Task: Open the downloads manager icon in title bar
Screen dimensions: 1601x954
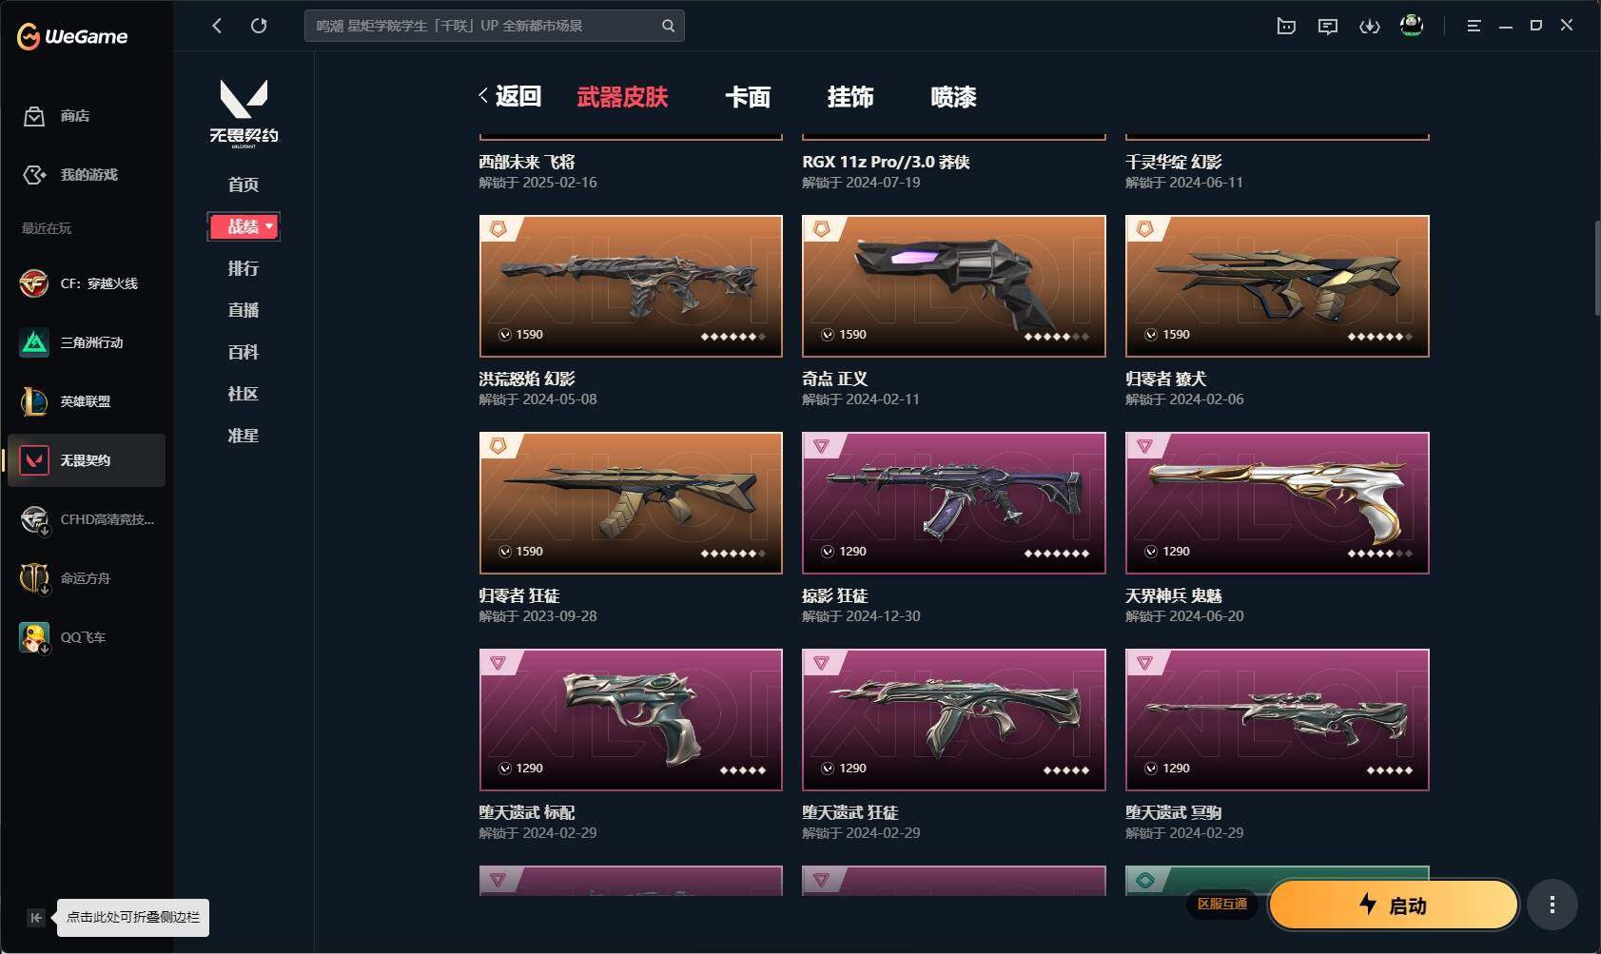Action: pos(1369,27)
